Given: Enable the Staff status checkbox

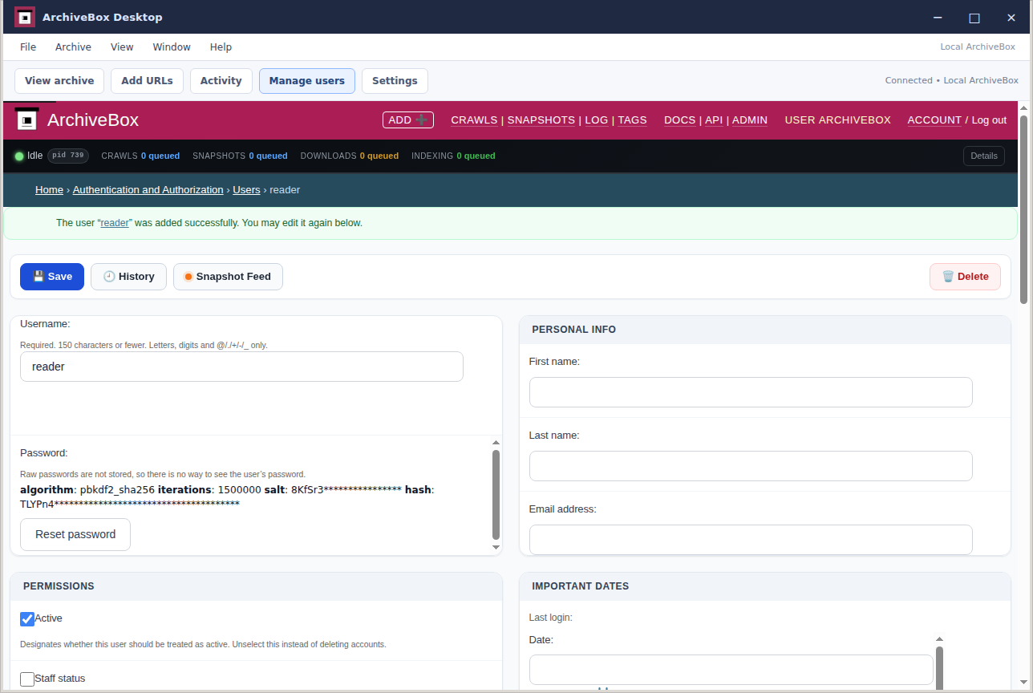Looking at the screenshot, I should coord(27,679).
